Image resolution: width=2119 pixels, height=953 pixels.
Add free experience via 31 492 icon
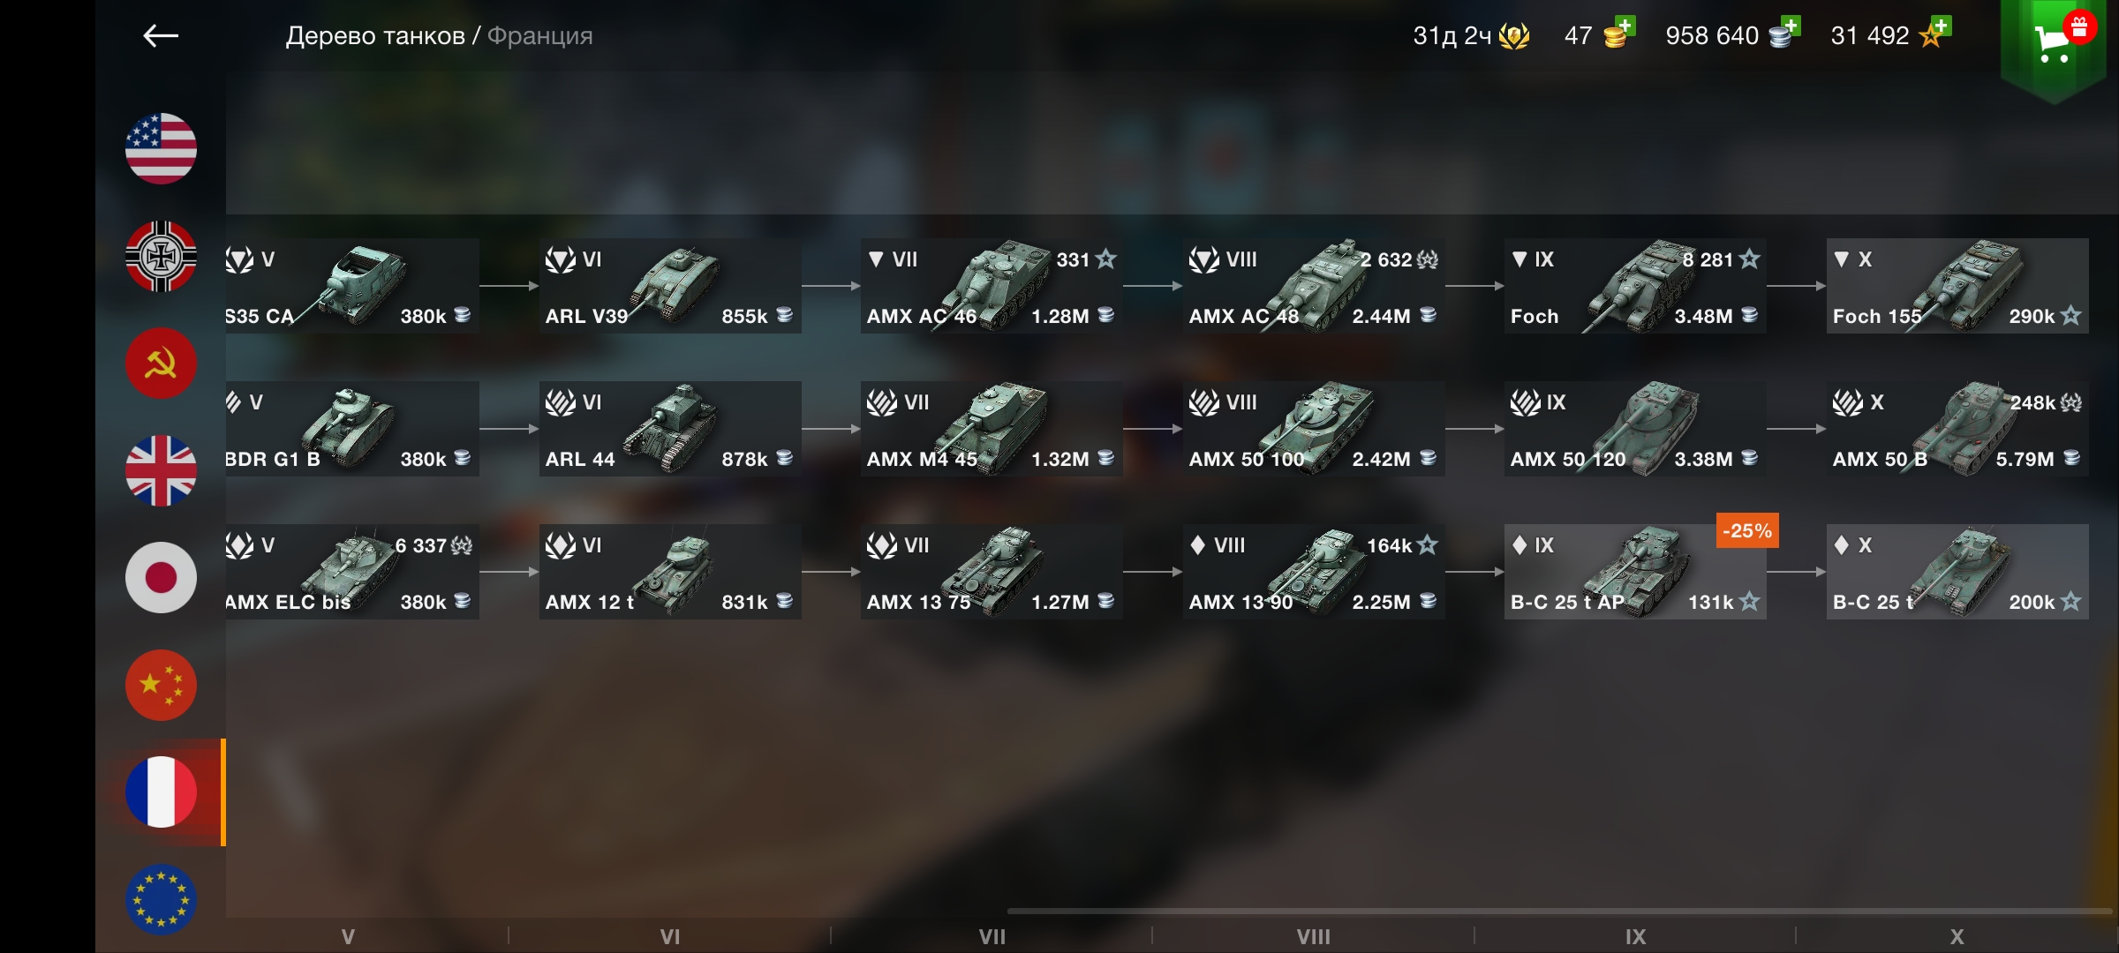(x=1934, y=34)
